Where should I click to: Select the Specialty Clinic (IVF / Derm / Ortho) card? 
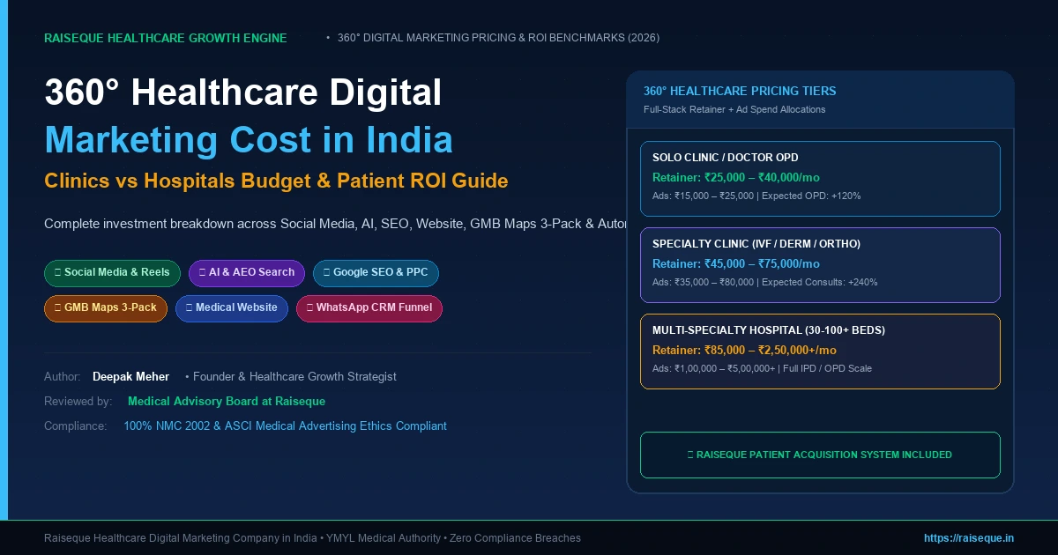click(820, 265)
